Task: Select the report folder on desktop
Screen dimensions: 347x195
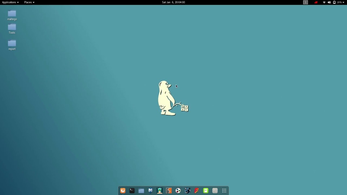Action: 12,45
